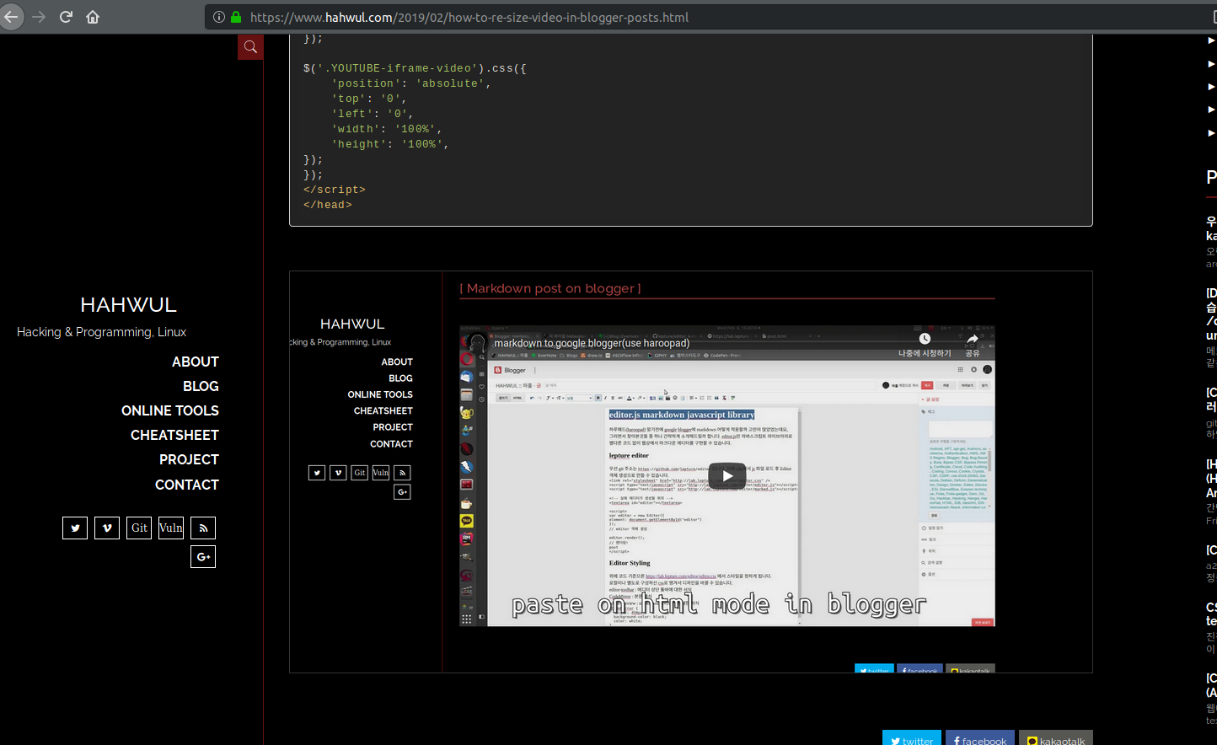Open the large HAHWUL site title in the main sidebar

point(128,305)
